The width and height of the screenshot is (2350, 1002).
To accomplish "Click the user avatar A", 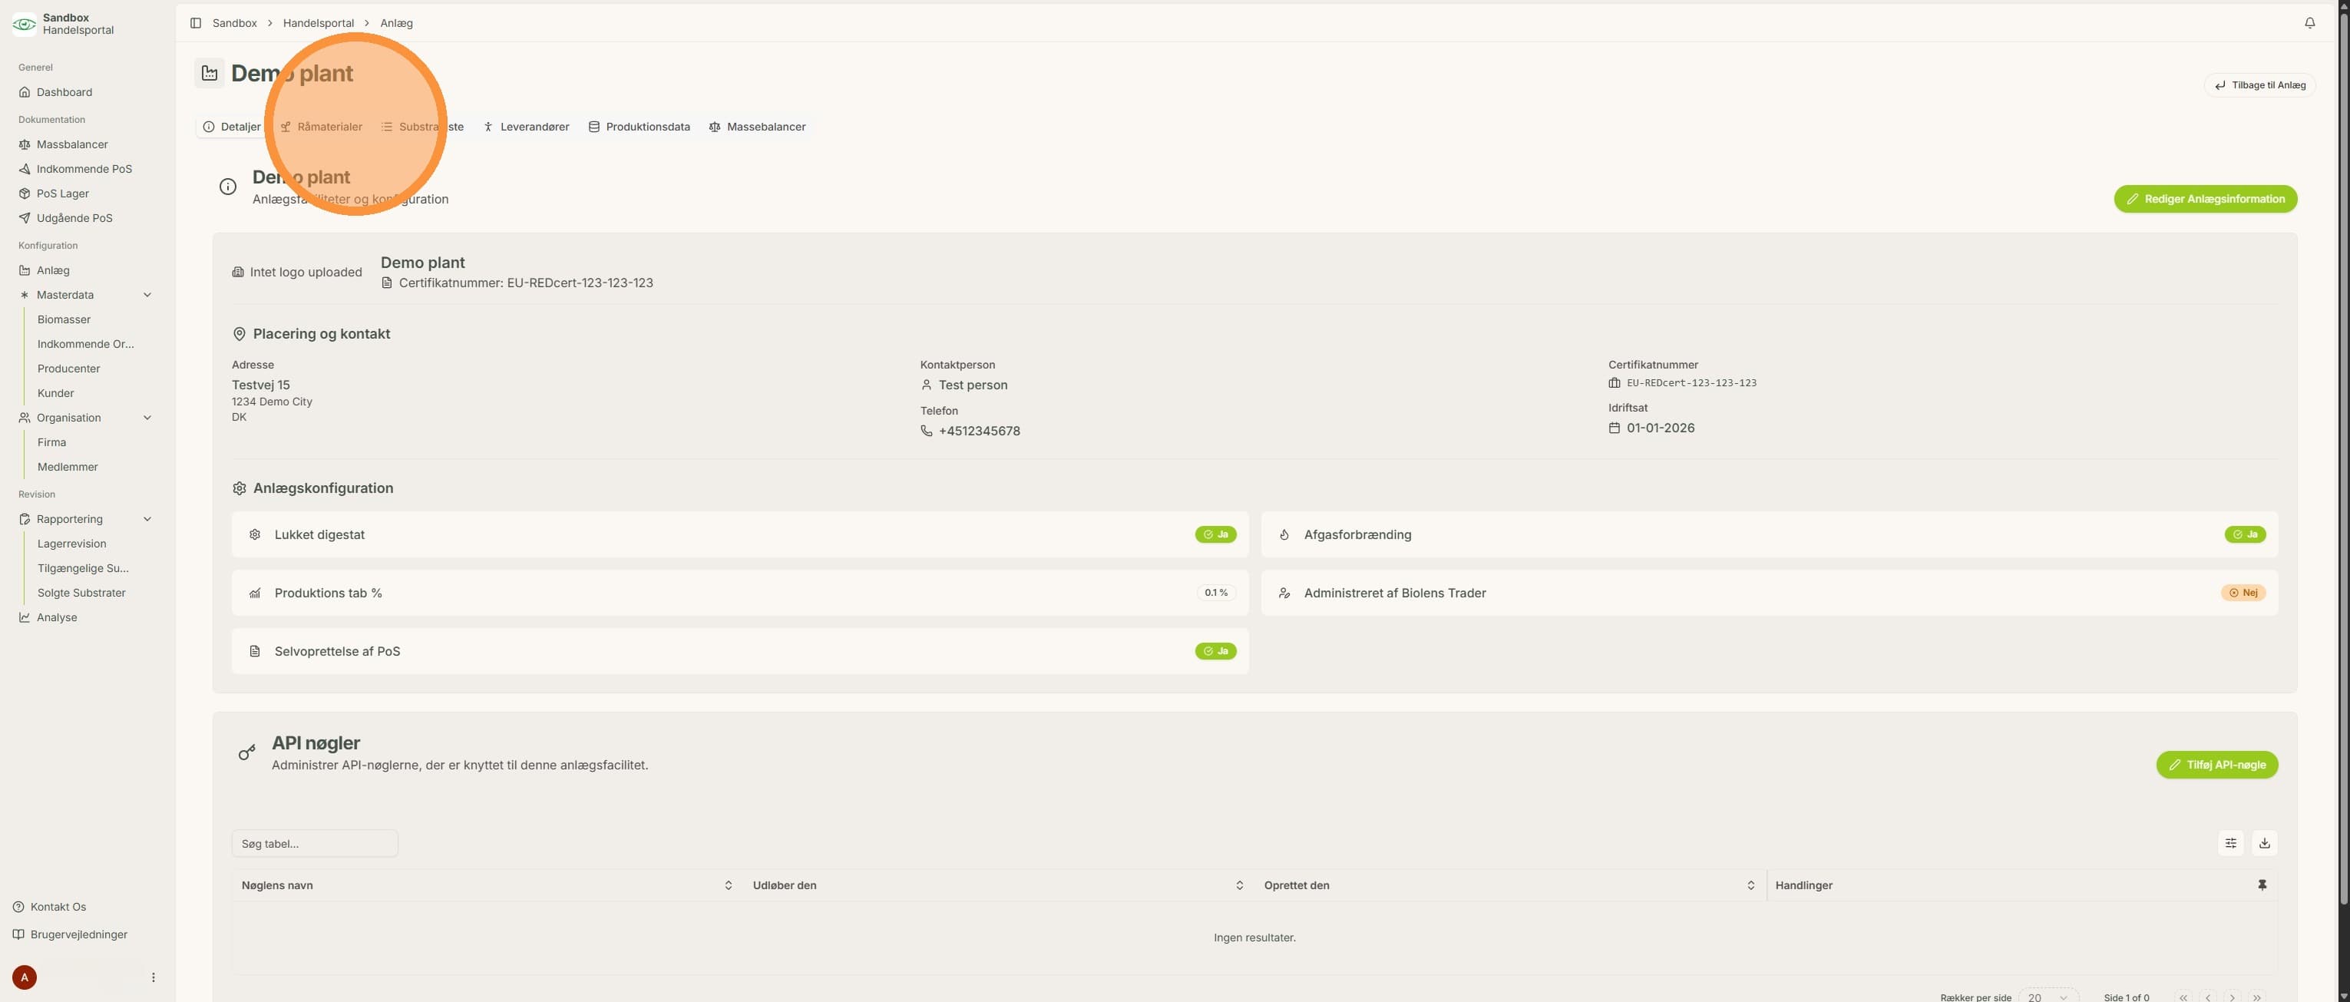I will 25,977.
